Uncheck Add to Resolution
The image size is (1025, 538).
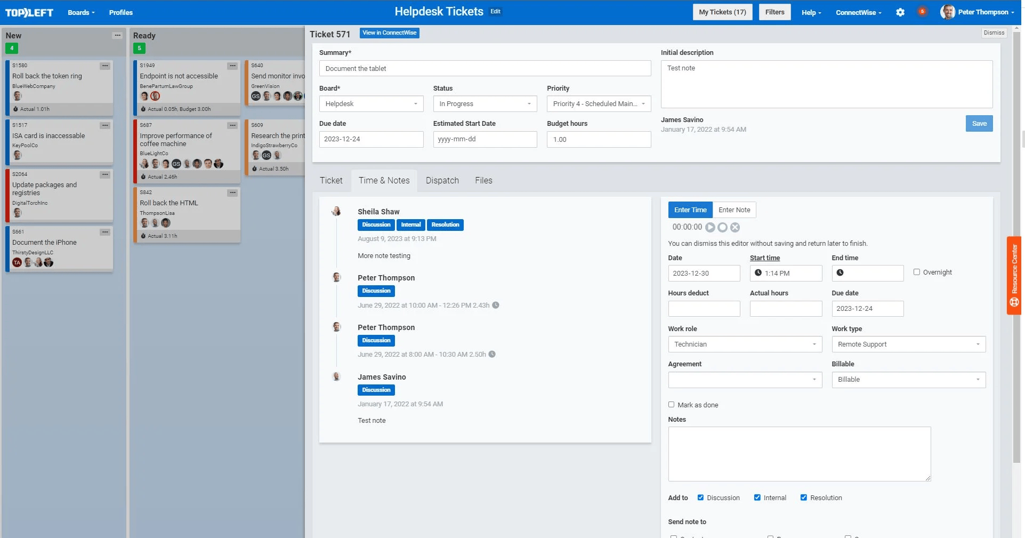804,497
